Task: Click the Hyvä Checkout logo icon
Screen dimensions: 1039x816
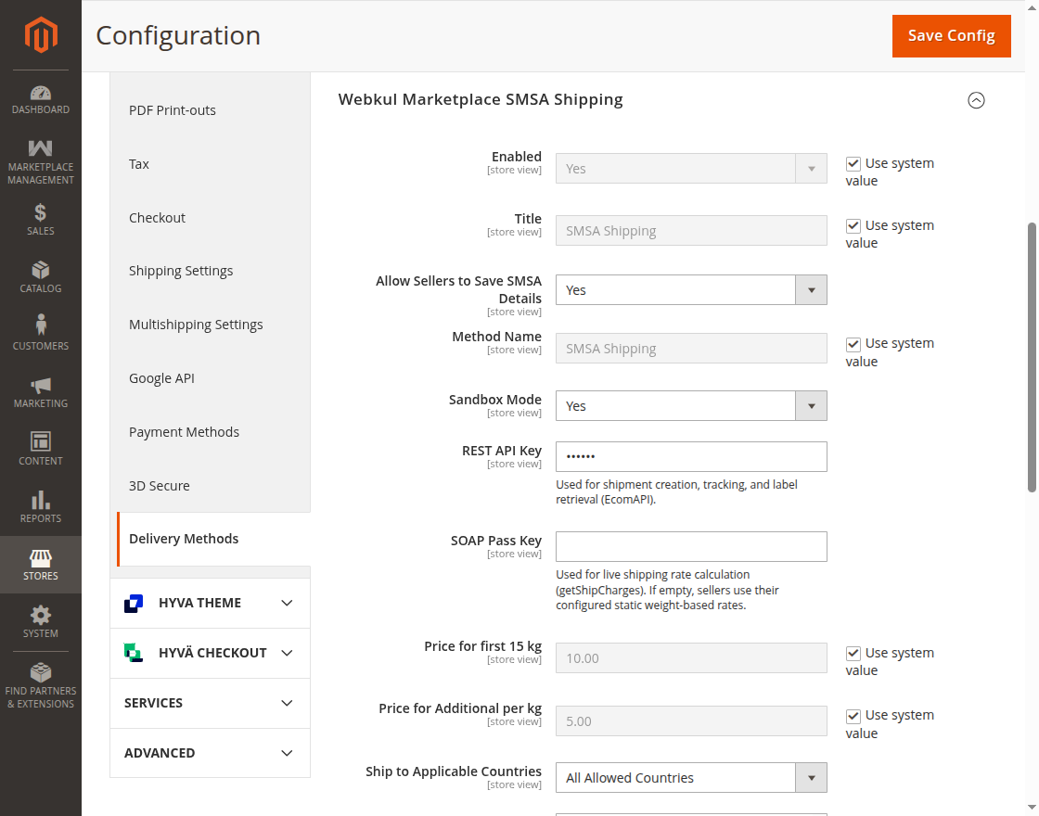Action: 134,653
